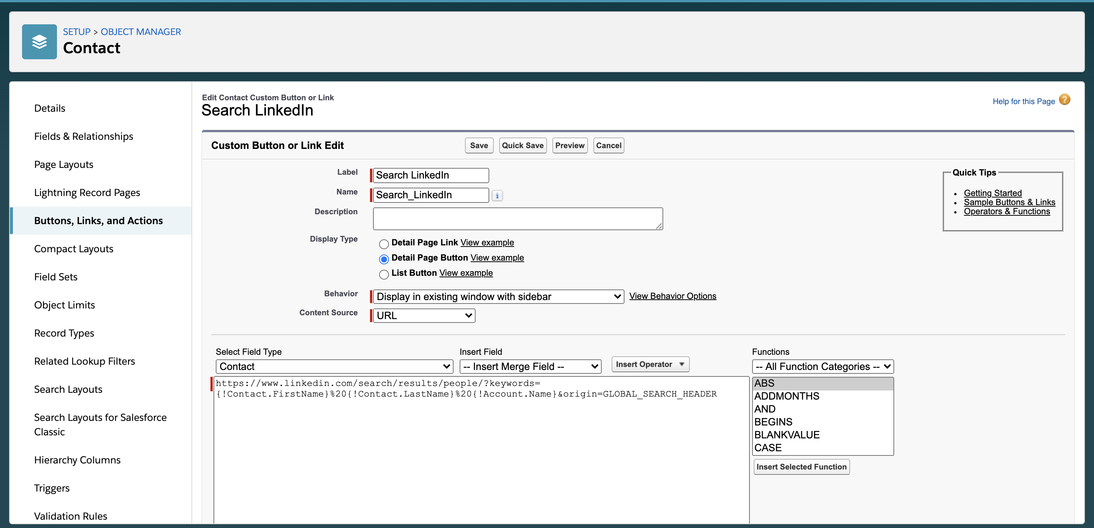Open Object Limits section
The width and height of the screenshot is (1094, 528).
(65, 305)
